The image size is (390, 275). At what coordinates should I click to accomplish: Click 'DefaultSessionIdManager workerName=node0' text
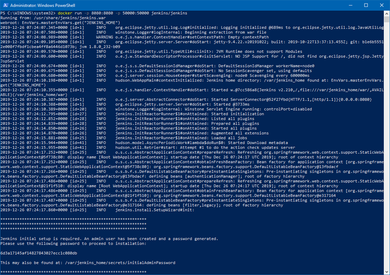pyautogui.click(x=266, y=66)
